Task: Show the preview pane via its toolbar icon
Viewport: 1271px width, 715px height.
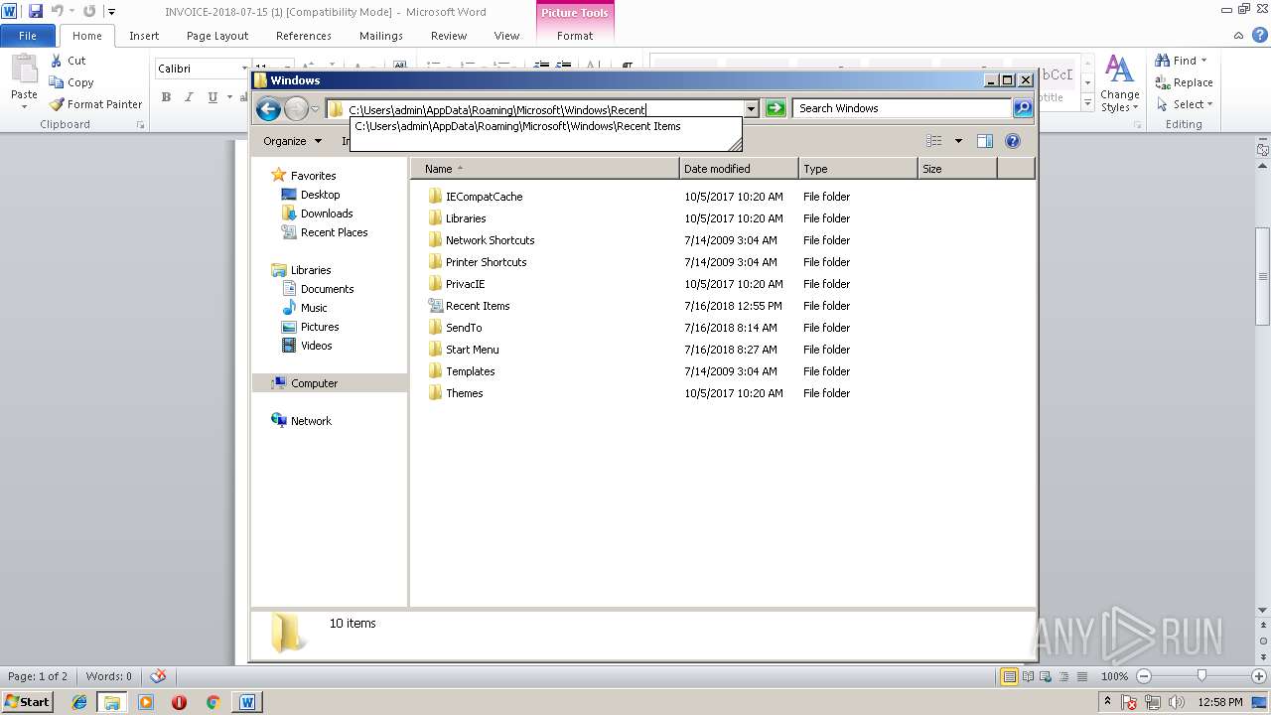Action: click(x=985, y=141)
